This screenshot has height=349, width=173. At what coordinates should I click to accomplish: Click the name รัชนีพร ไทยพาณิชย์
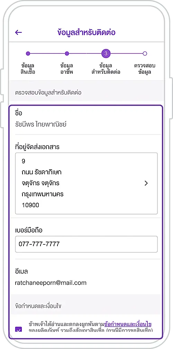[x=41, y=124]
